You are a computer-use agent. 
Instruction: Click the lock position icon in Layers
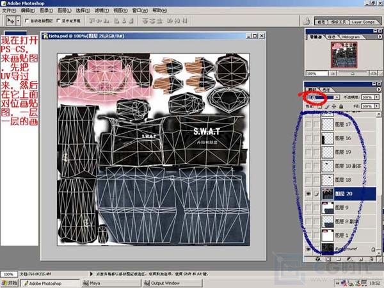point(333,106)
